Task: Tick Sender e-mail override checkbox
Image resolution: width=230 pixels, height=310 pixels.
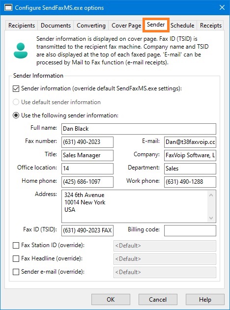Action: click(x=16, y=272)
